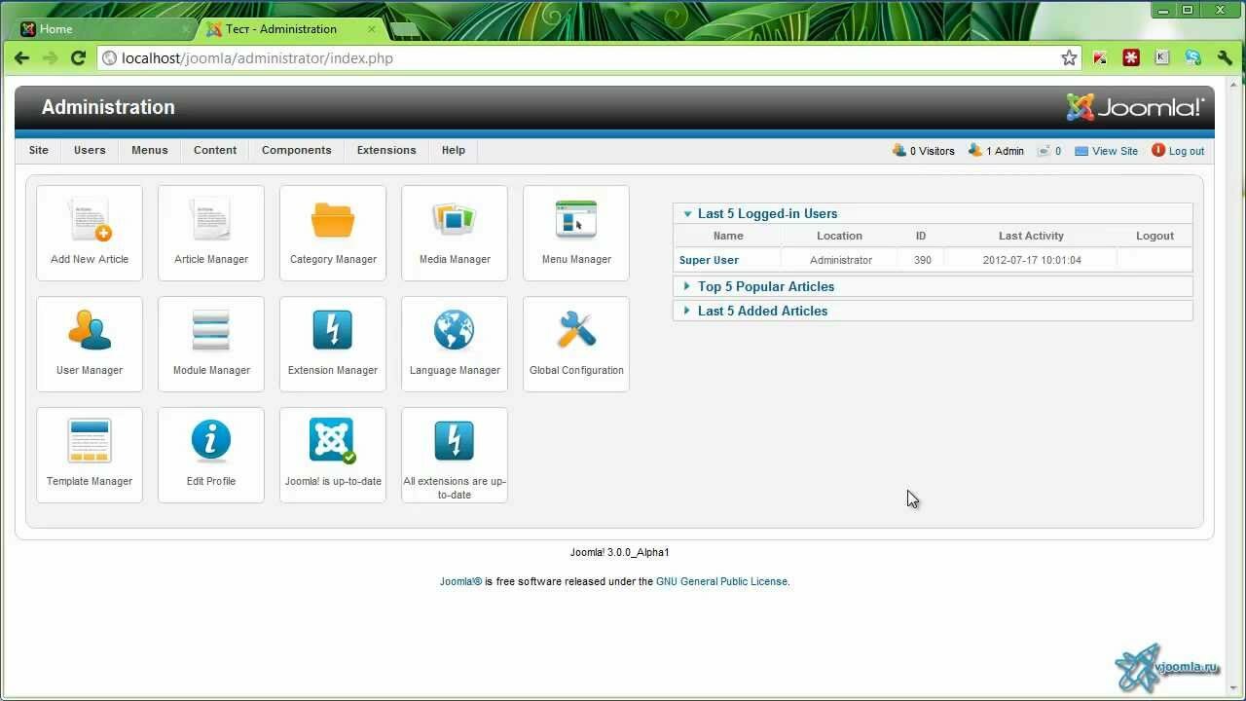Bookmark page with the star icon
This screenshot has height=701, width=1246.
pyautogui.click(x=1069, y=58)
